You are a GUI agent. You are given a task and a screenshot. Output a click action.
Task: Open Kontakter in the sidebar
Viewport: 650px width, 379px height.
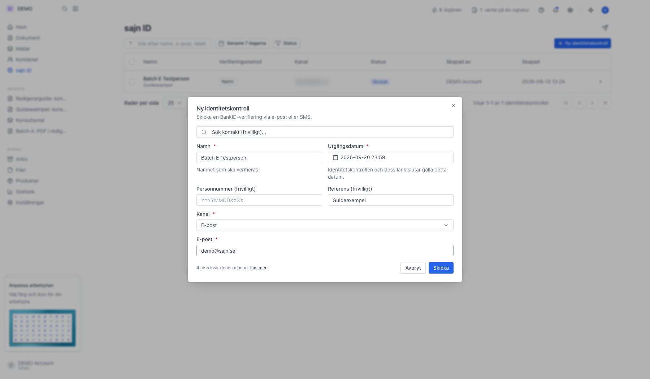(23, 60)
